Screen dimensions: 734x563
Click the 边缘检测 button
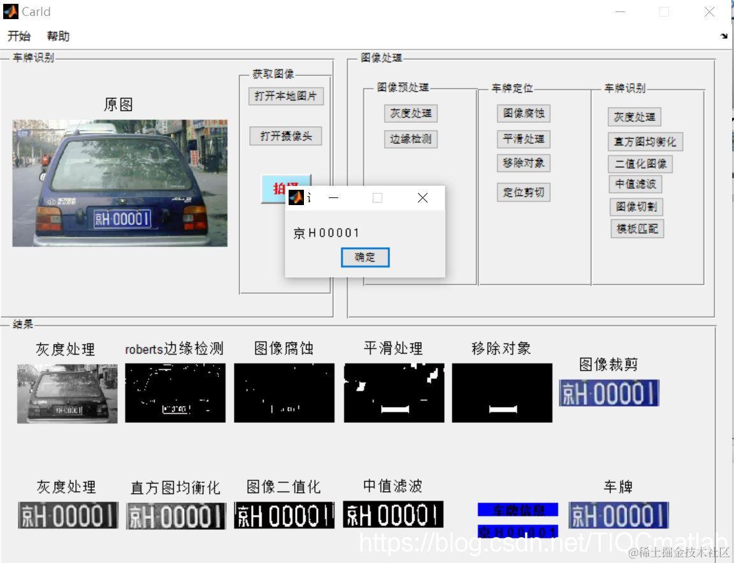pos(410,139)
